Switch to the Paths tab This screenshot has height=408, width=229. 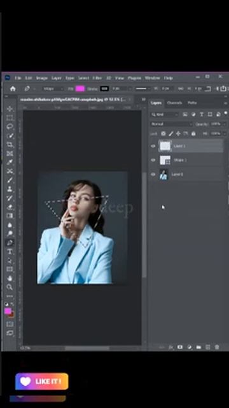tap(192, 103)
